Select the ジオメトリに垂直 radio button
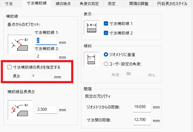The width and height of the screenshot is (193, 132). tap(106, 54)
